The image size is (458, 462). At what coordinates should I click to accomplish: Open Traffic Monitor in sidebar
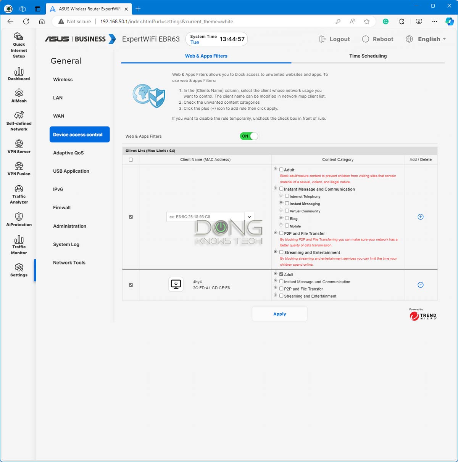19,245
